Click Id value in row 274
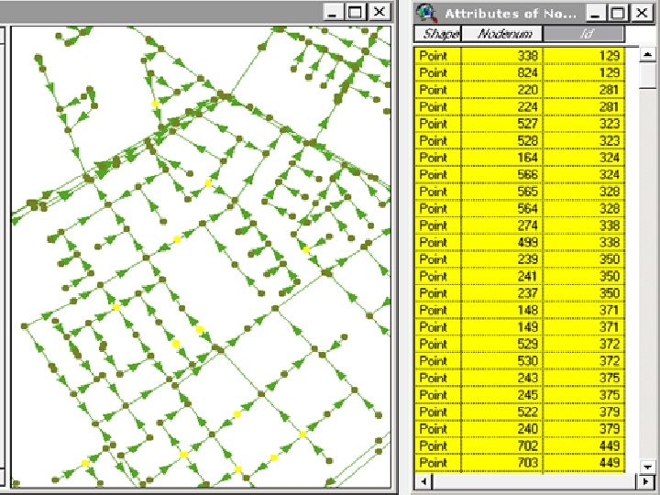The width and height of the screenshot is (660, 495). [x=584, y=225]
